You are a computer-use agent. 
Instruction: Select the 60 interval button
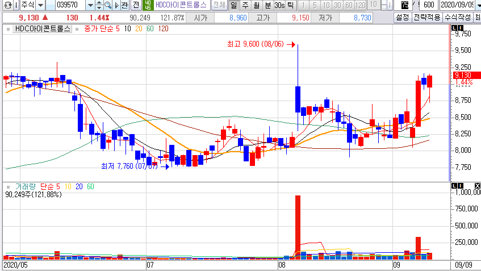(x=349, y=5)
